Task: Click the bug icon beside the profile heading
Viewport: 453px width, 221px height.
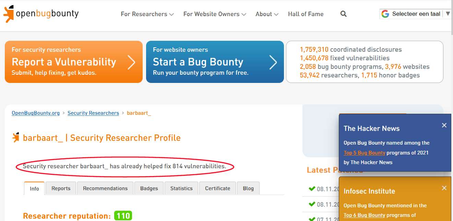Action: pos(16,138)
